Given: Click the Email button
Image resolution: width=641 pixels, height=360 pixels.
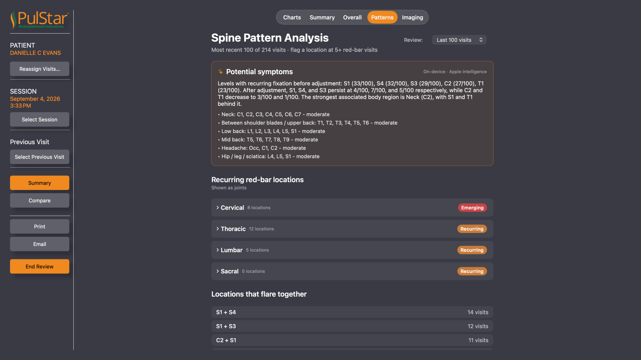Looking at the screenshot, I should [40, 244].
